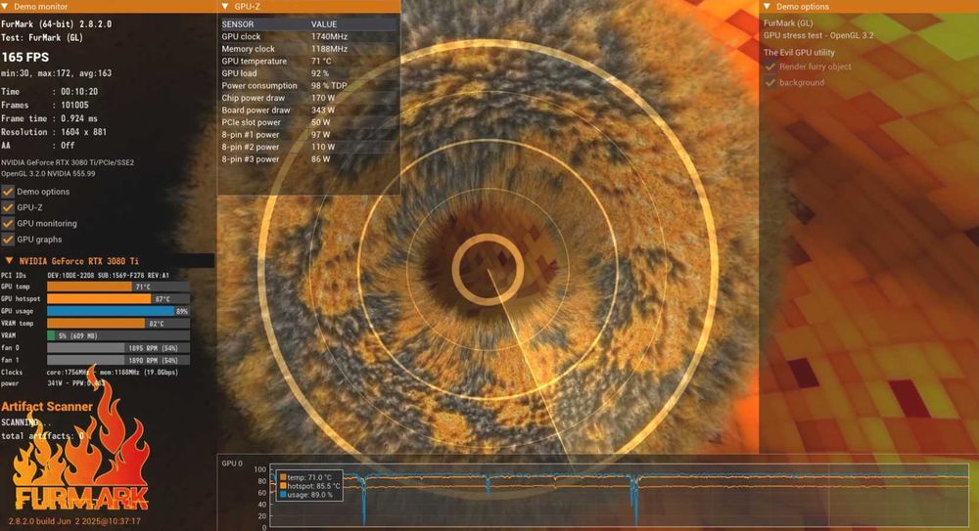Click the FurMark (64-bit) 2.8.2.0 title
Viewport: 979px width, 531px height.
pos(57,23)
